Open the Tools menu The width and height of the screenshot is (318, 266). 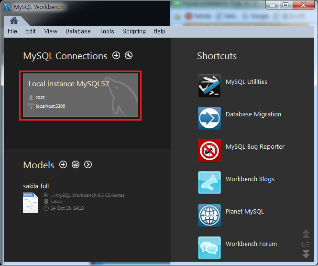[107, 31]
